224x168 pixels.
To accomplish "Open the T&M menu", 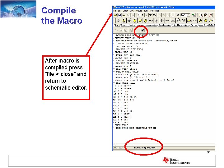I will [146, 11].
